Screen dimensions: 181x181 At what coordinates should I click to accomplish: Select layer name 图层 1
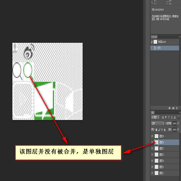[x=162, y=173]
